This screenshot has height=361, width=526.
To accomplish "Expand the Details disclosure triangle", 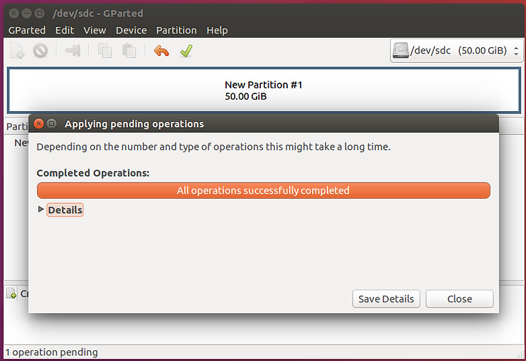I will tap(41, 209).
